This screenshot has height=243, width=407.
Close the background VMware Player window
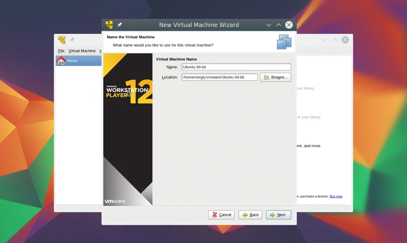345,40
